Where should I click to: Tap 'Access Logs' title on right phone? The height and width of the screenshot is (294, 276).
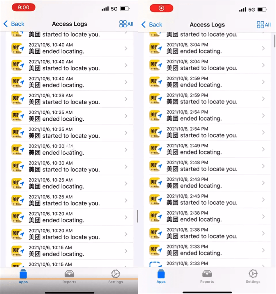(207, 24)
